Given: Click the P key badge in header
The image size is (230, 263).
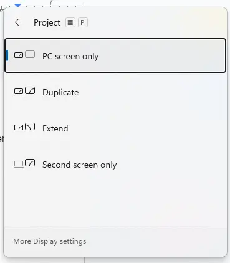Looking at the screenshot, I should [x=83, y=22].
